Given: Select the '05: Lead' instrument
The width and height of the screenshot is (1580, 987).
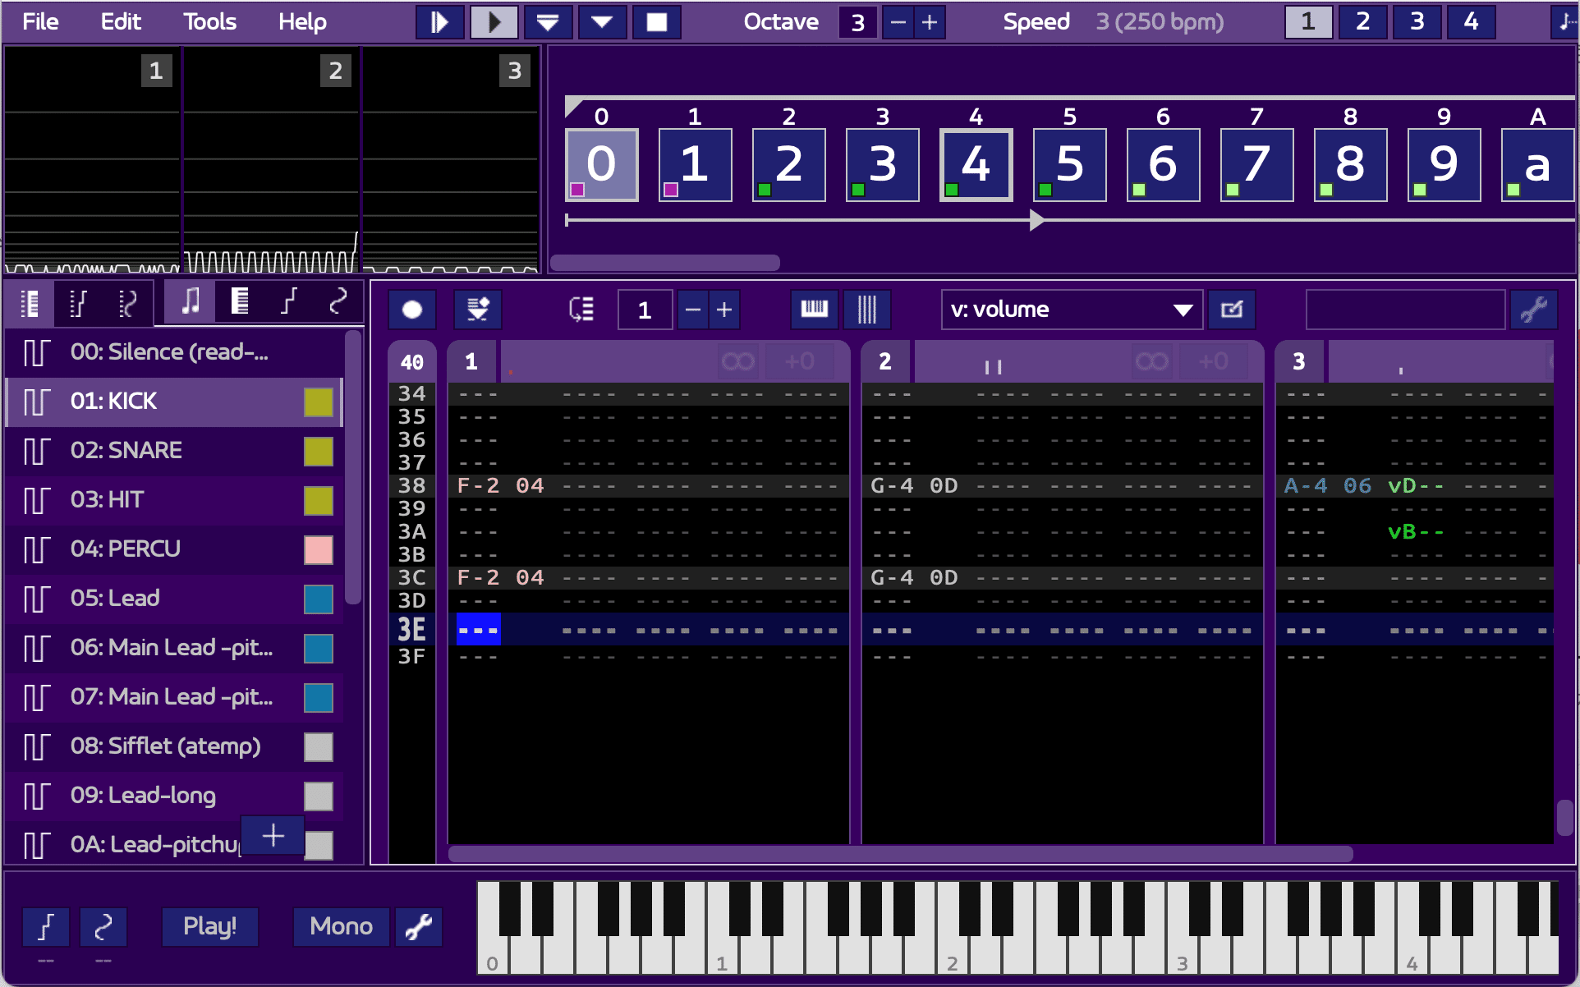Looking at the screenshot, I should [x=174, y=599].
